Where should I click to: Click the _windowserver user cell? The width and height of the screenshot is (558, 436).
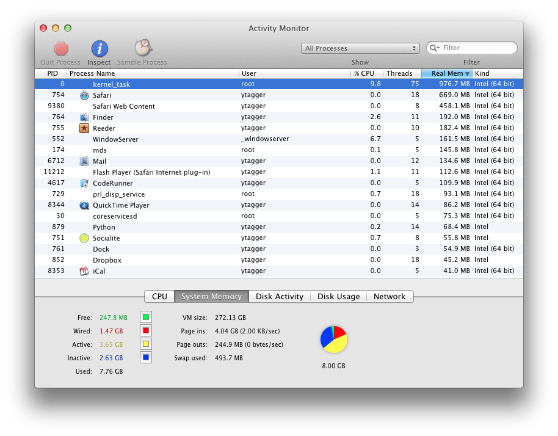[x=265, y=139]
